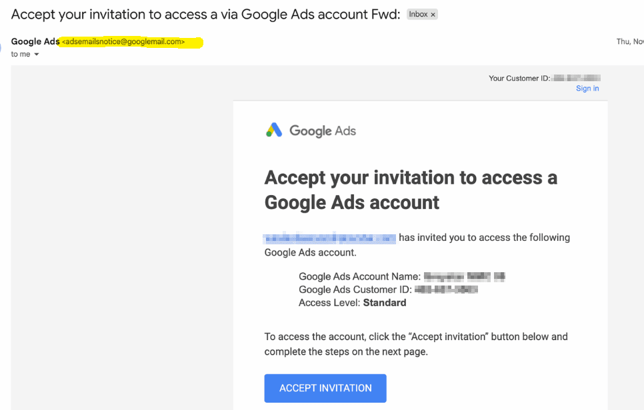Click the 'To access the account' instruction paragraph
This screenshot has width=644, height=410.
pyautogui.click(x=415, y=344)
